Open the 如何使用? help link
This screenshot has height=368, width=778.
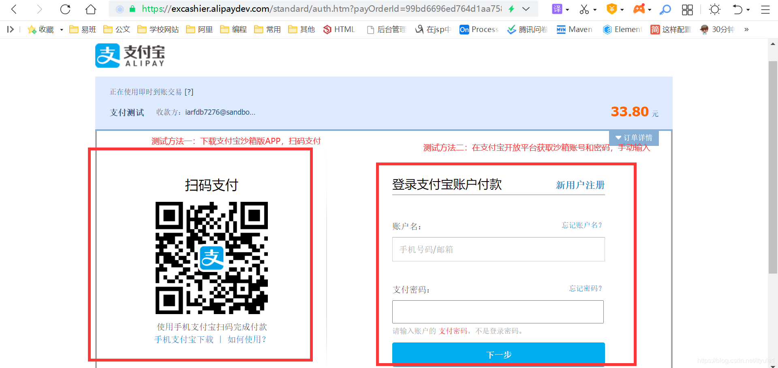click(247, 339)
